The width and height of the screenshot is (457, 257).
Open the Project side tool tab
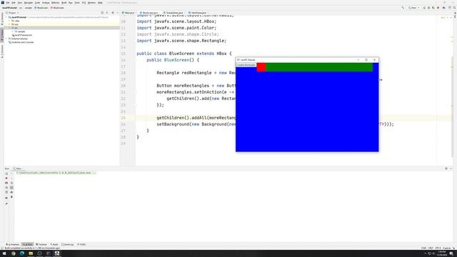[x=1, y=35]
